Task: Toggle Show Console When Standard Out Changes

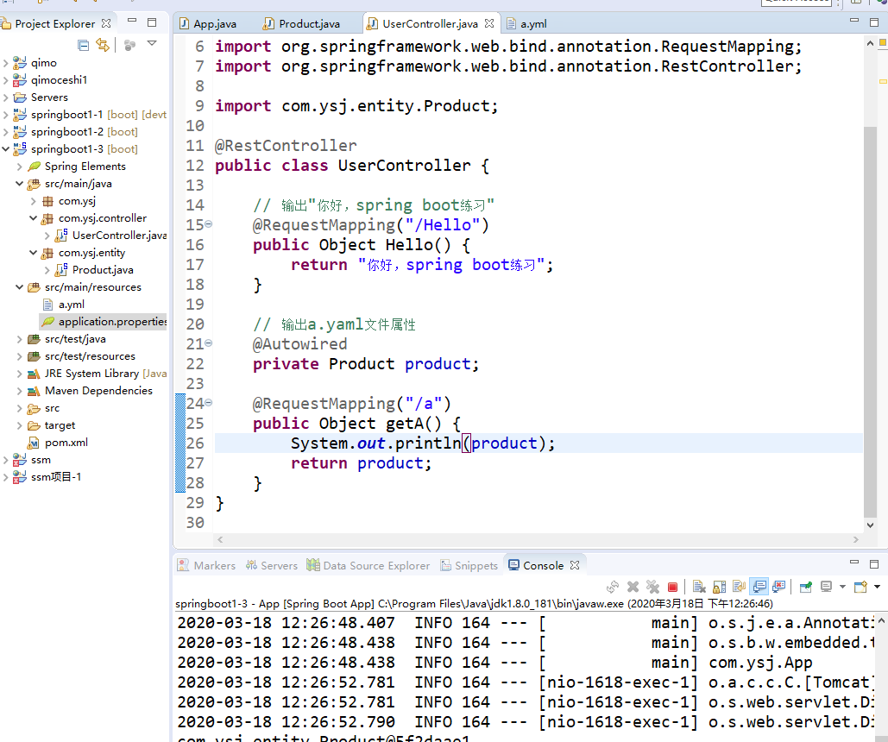Action: pyautogui.click(x=759, y=587)
